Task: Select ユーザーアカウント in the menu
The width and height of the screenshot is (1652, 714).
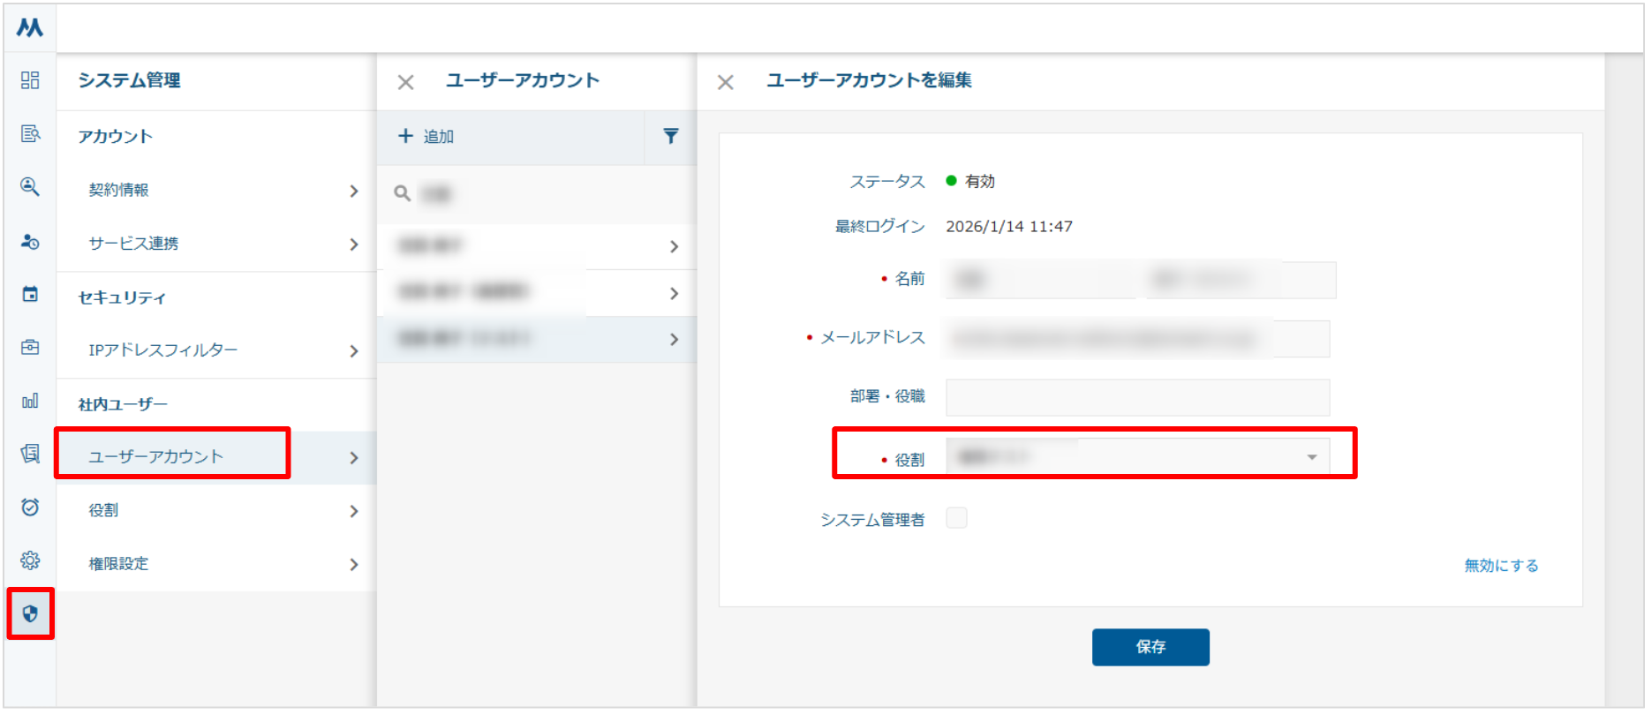Action: pos(156,456)
